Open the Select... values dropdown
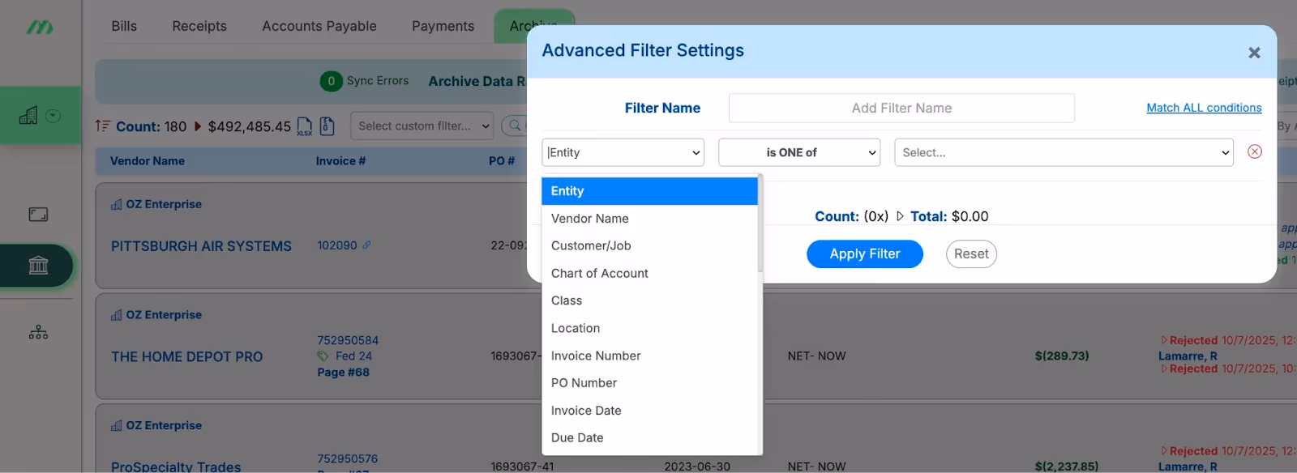Screen dimensions: 1297x473 pyautogui.click(x=1064, y=152)
